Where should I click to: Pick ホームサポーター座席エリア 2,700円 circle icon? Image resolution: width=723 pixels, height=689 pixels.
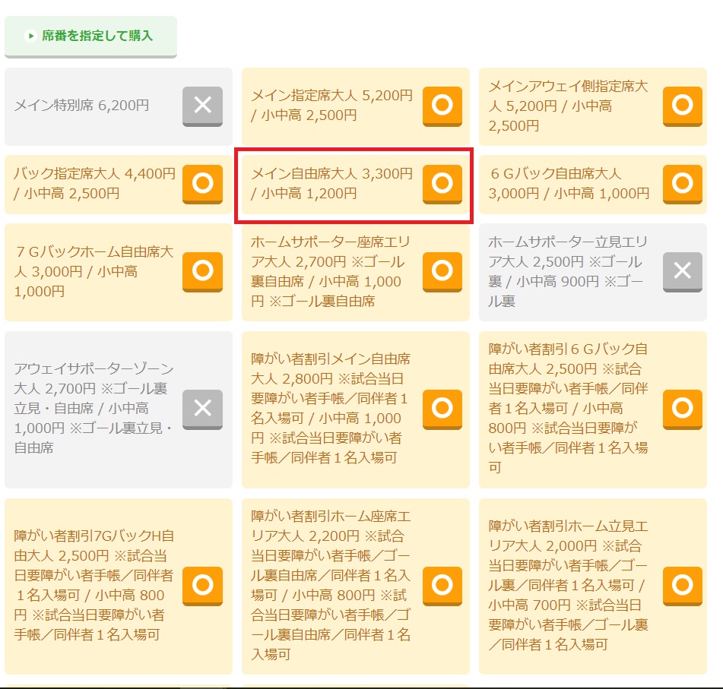point(442,272)
